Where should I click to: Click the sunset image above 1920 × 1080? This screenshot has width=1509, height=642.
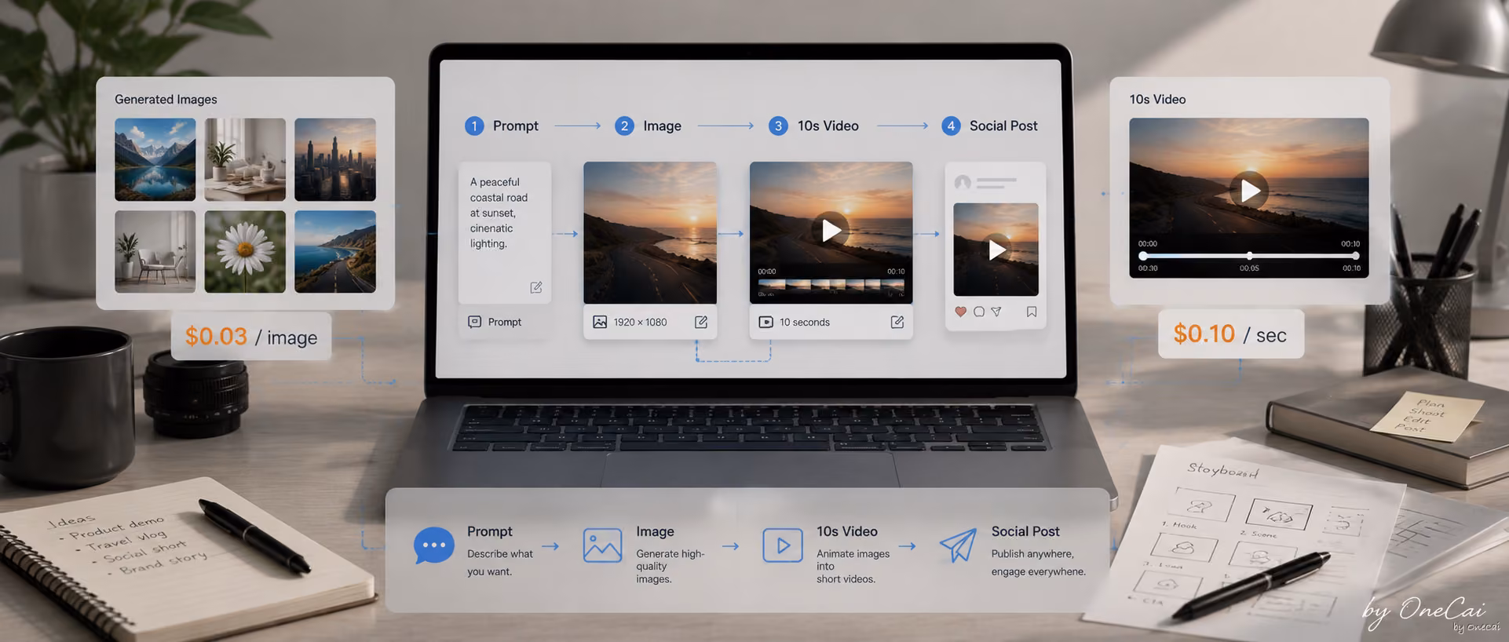[650, 232]
